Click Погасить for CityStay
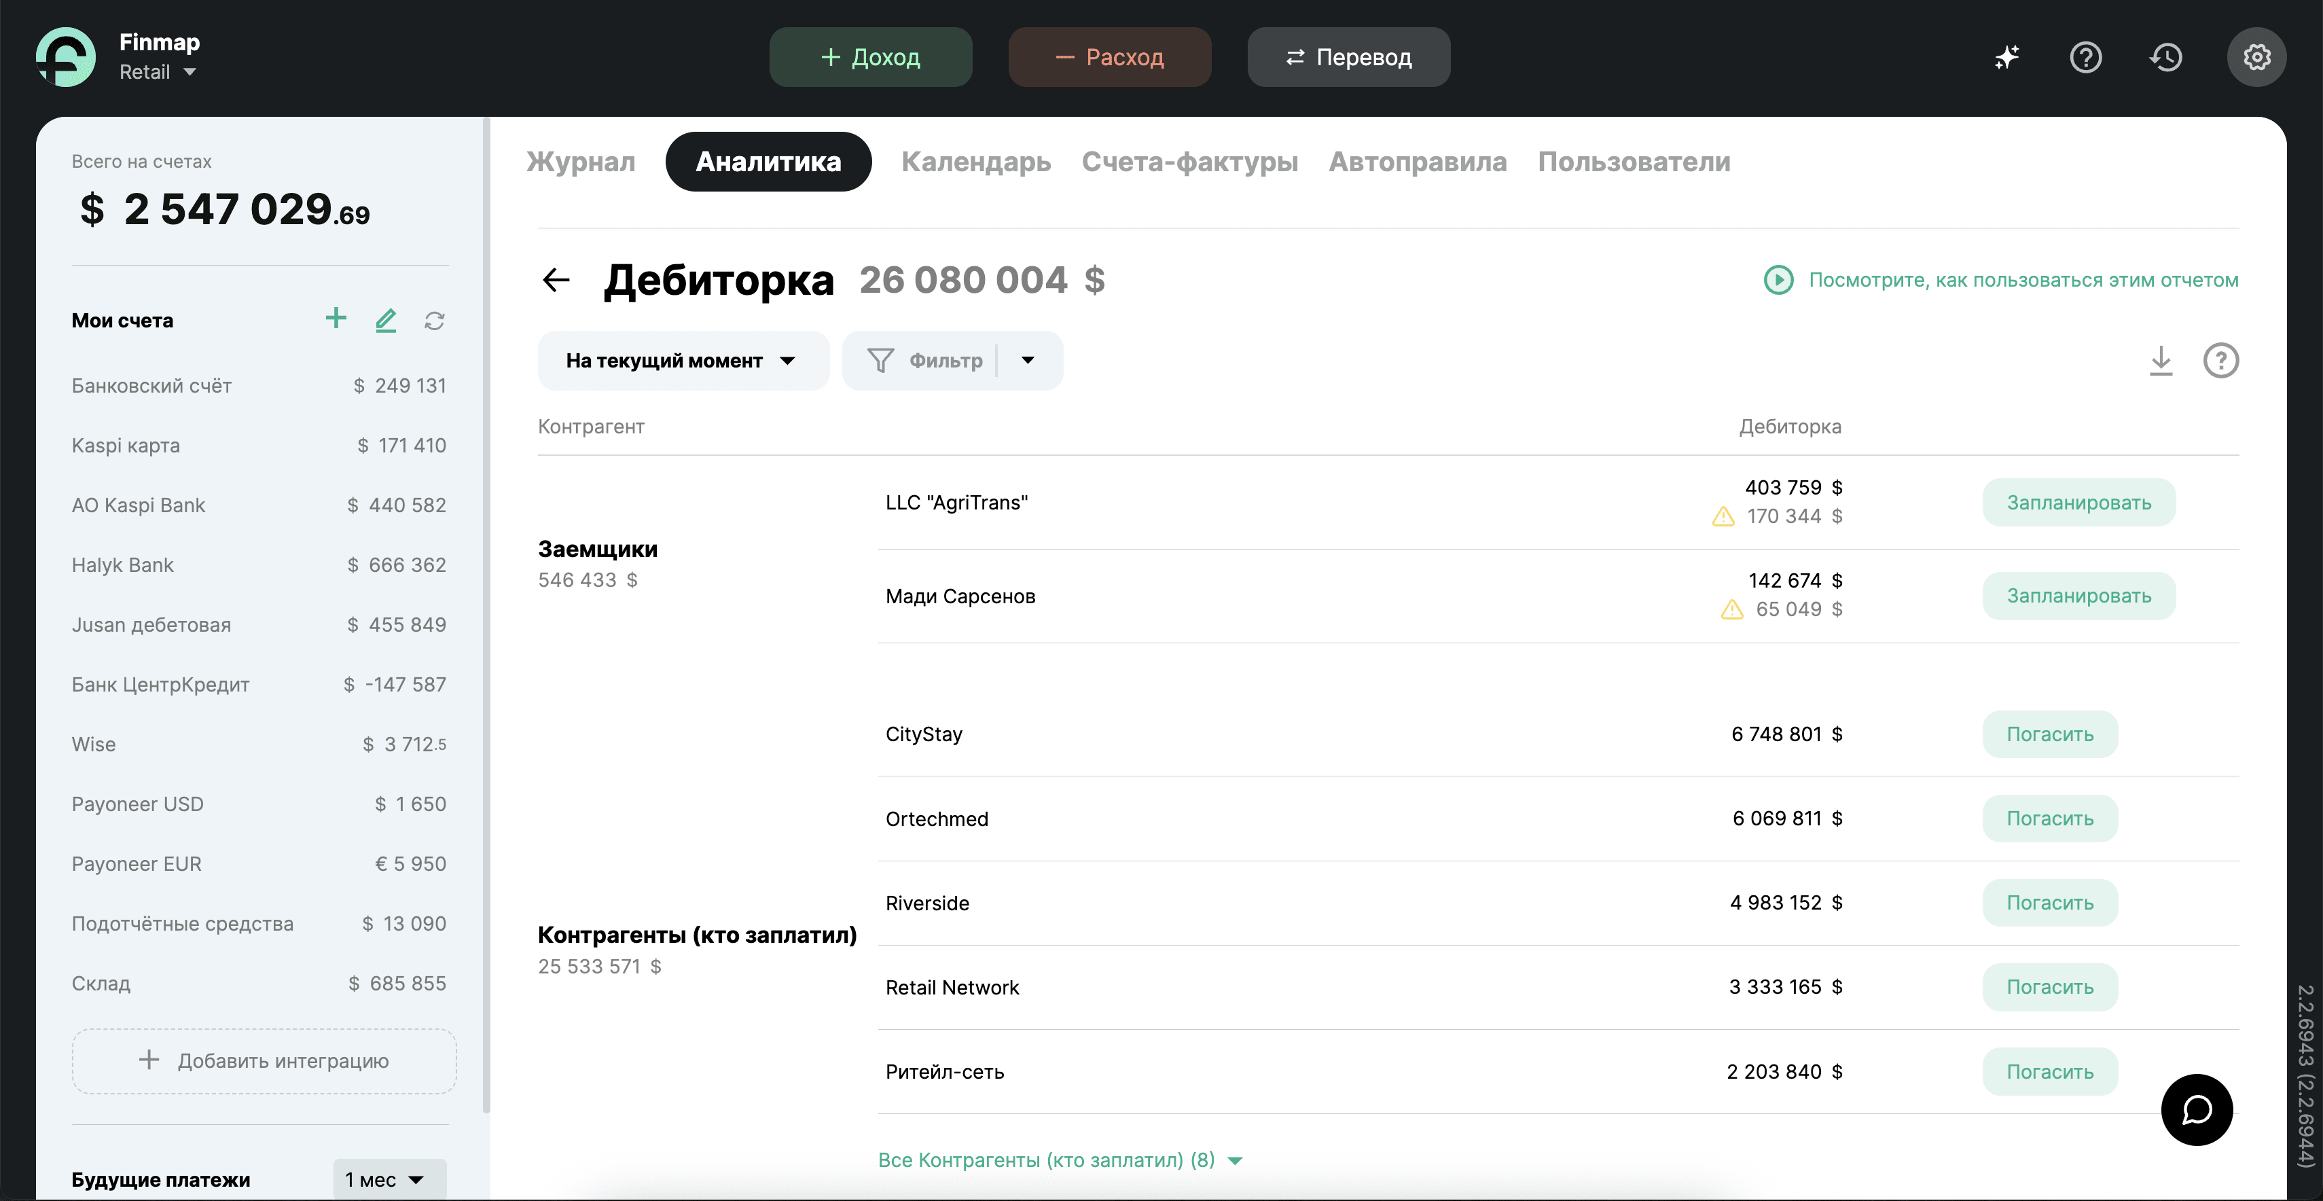 (x=2050, y=735)
